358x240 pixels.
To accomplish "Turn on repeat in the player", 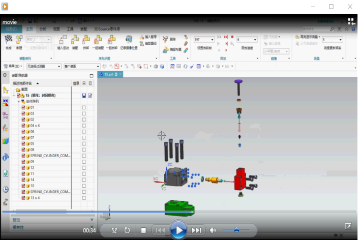I will tap(127, 230).
